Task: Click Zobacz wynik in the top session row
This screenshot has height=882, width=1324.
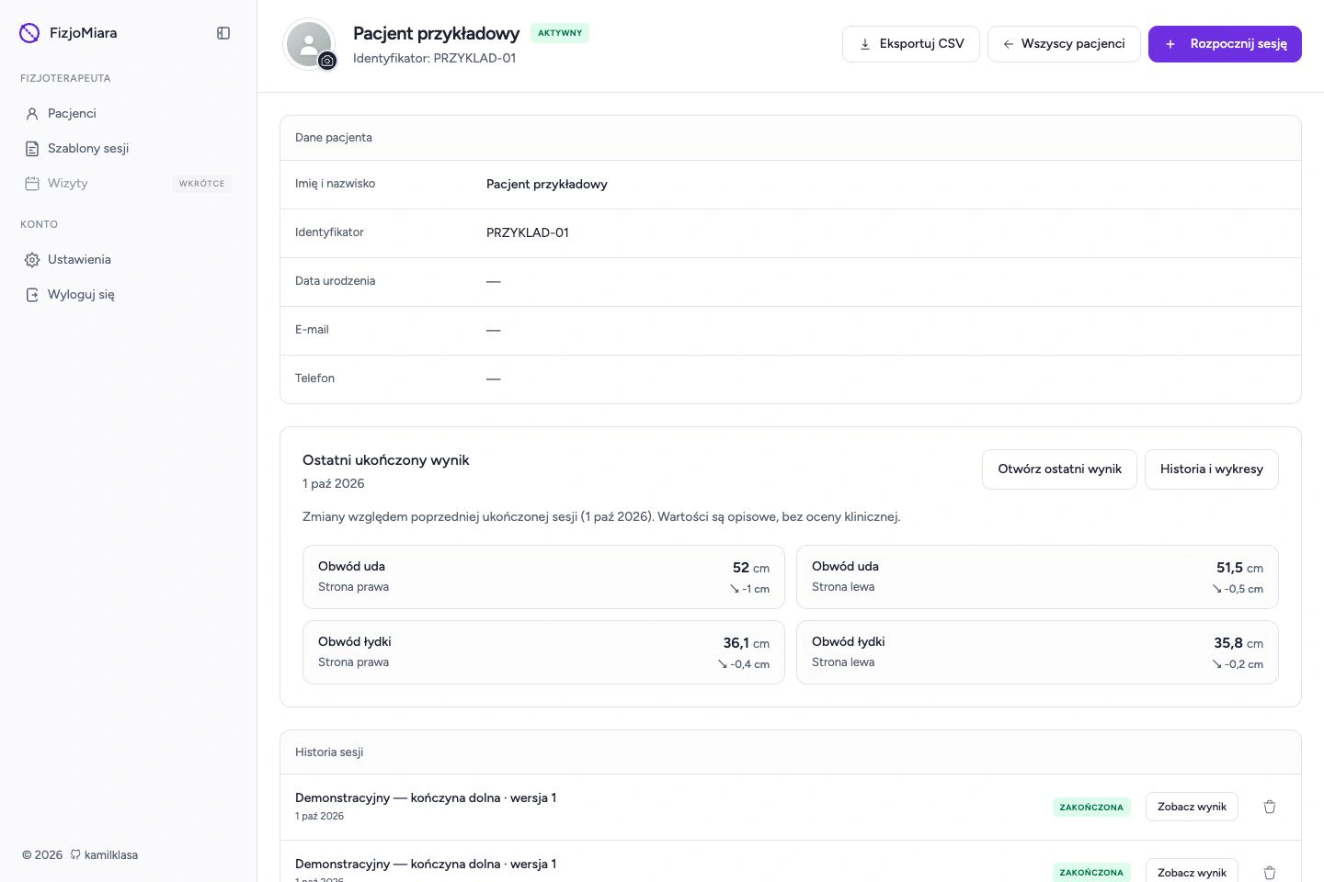Action: tap(1192, 807)
